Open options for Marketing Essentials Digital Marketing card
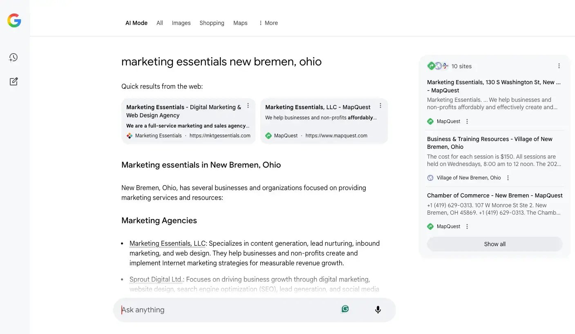This screenshot has width=575, height=334. 248,105
